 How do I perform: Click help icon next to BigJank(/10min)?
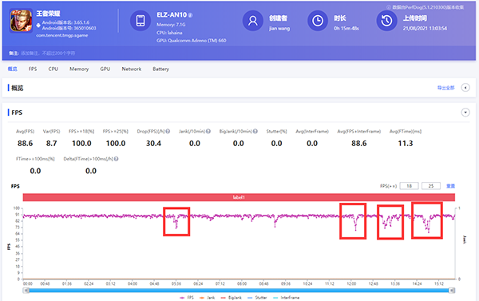pos(255,132)
